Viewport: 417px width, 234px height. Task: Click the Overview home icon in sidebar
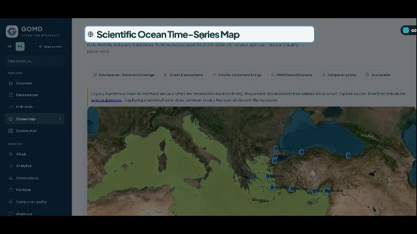tap(10, 83)
